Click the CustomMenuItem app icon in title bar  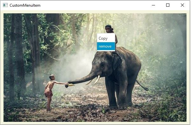pyautogui.click(x=5, y=5)
